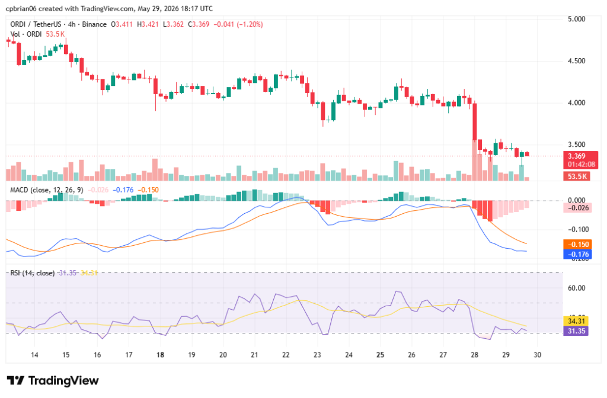The width and height of the screenshot is (607, 398).
Task: Click the orange −0.150 MACD axis tag
Action: pos(577,245)
